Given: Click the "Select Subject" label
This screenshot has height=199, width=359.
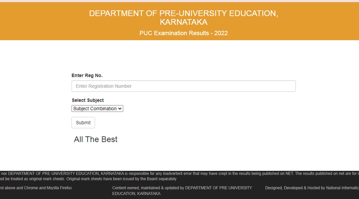Looking at the screenshot, I should coord(88,100).
